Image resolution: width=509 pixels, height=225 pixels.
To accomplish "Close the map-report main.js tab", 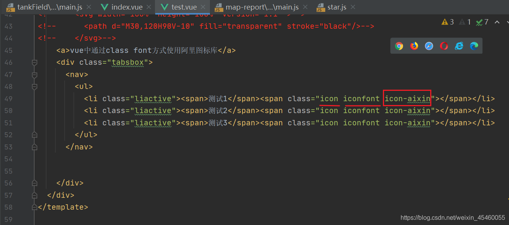I will (305, 7).
